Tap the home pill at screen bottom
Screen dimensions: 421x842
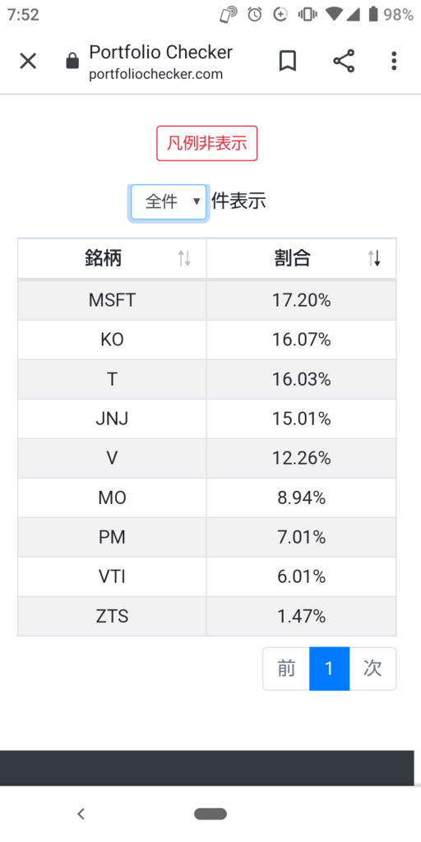click(210, 814)
